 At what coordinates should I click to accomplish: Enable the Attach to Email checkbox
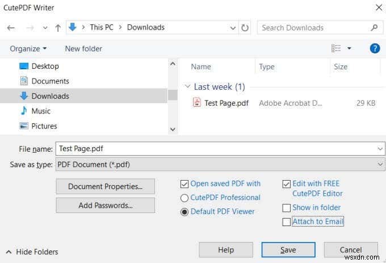click(286, 222)
